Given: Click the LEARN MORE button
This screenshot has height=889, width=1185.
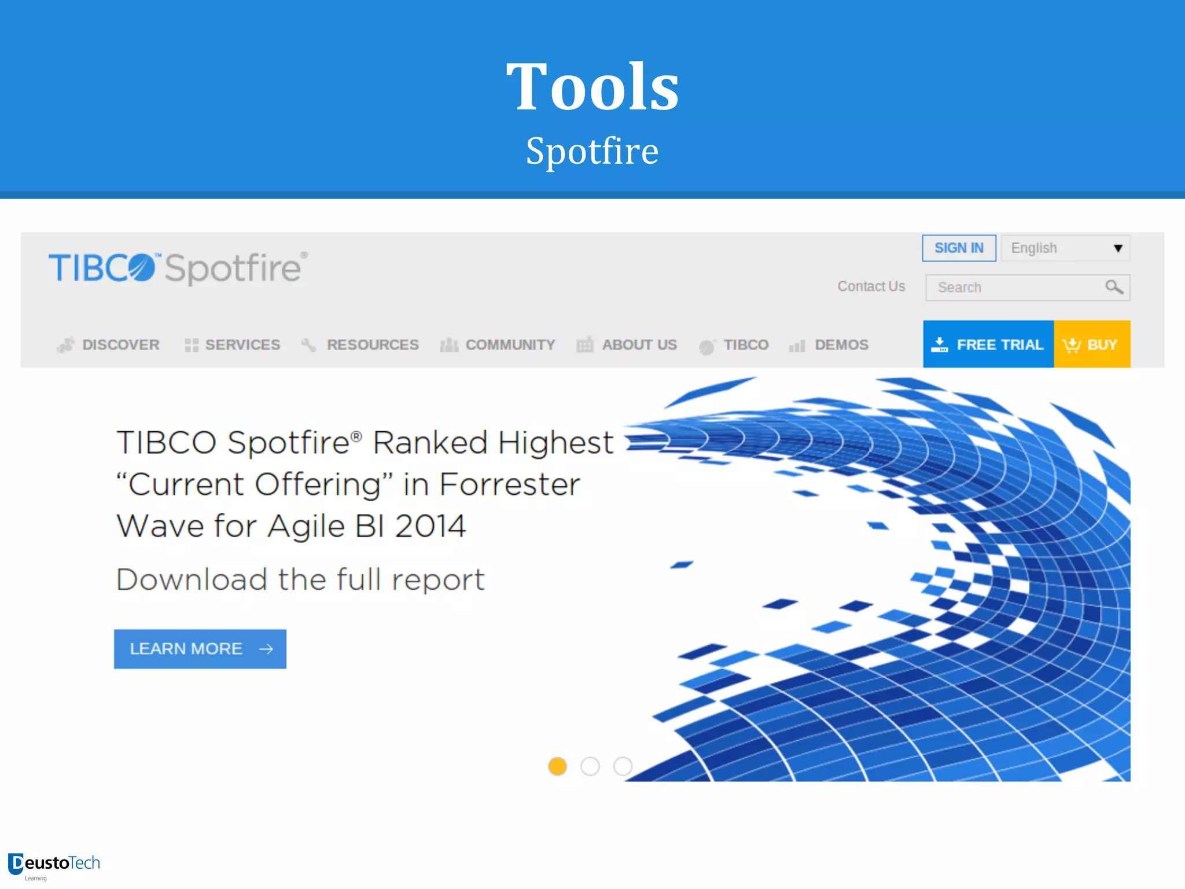Looking at the screenshot, I should [x=200, y=649].
